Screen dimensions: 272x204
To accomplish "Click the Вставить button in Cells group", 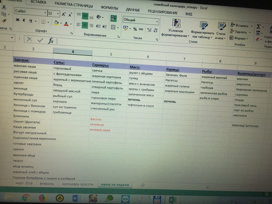I will pos(241,26).
